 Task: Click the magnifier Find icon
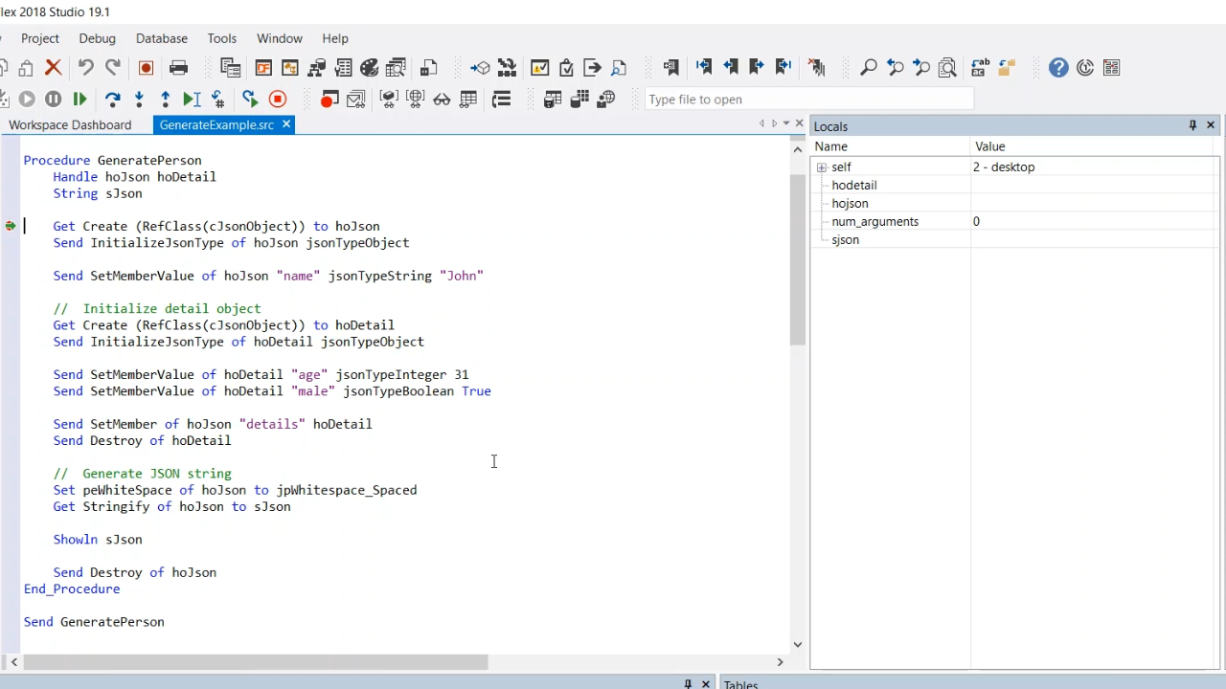(x=868, y=68)
